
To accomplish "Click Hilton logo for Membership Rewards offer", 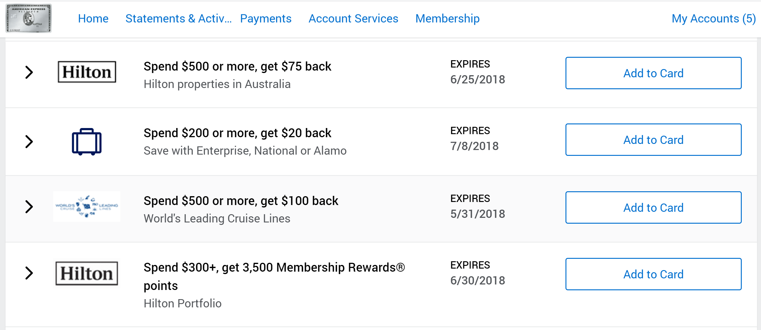I will pos(87,273).
